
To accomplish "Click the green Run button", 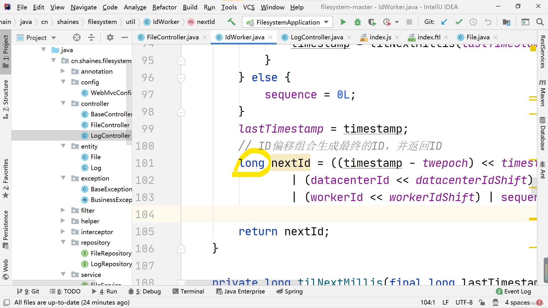I will pos(343,22).
